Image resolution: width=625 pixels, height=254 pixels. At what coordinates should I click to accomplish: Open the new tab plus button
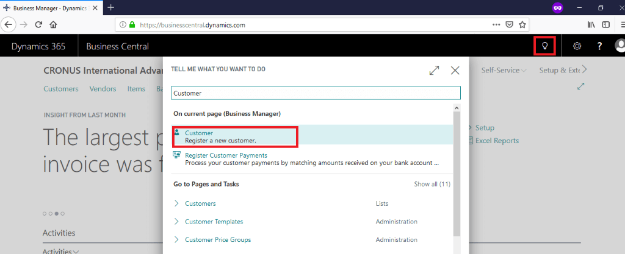[111, 7]
